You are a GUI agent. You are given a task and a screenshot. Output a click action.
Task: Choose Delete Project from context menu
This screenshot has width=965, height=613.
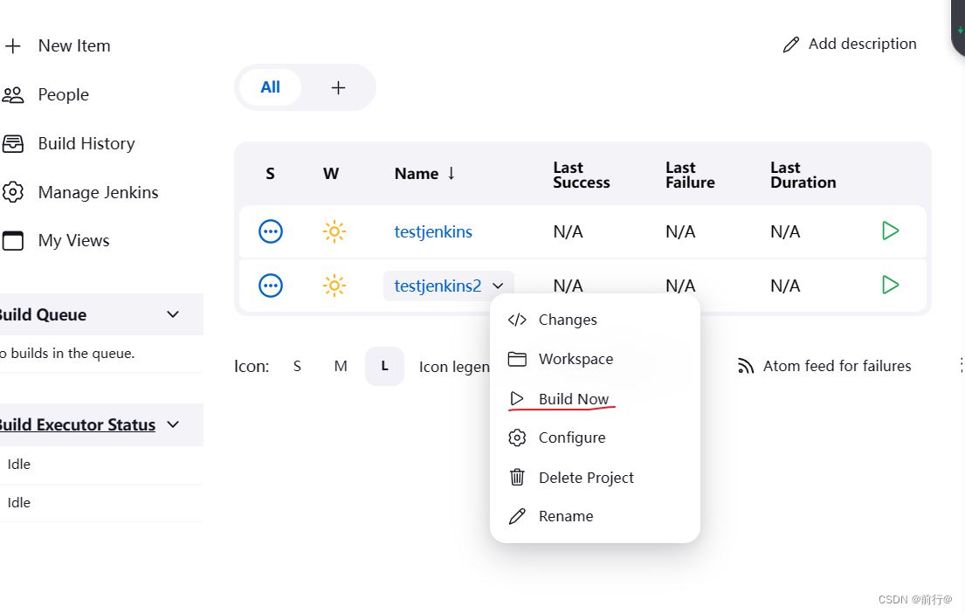tap(595, 477)
